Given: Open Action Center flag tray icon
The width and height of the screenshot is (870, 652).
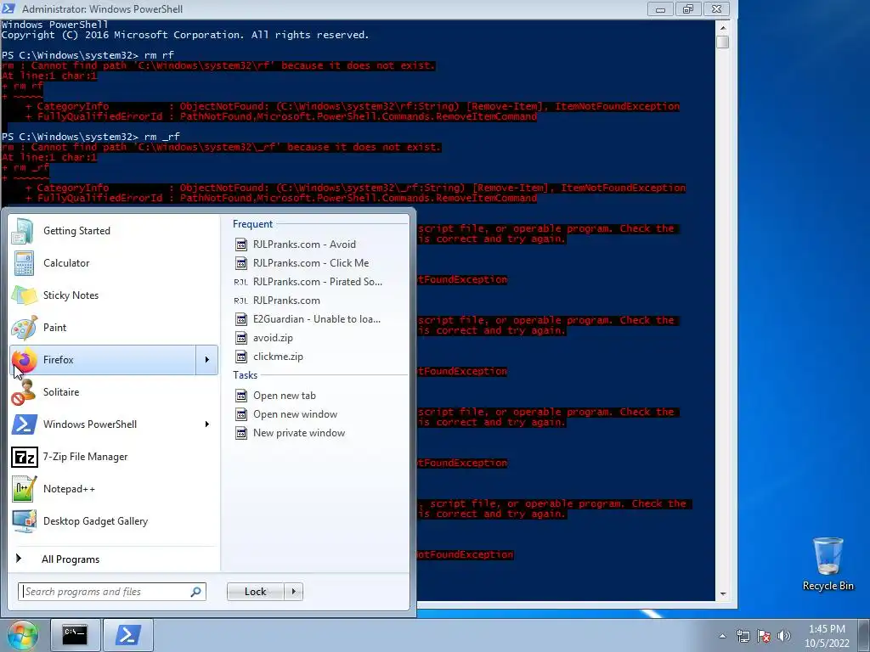Looking at the screenshot, I should pos(764,636).
